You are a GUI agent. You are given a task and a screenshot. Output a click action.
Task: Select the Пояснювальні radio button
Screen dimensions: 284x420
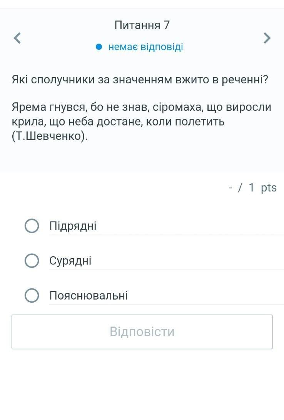point(32,296)
